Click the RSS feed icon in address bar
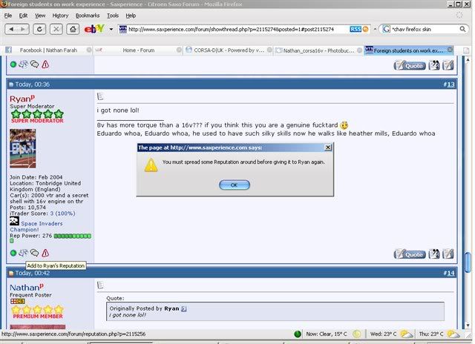 356,28
